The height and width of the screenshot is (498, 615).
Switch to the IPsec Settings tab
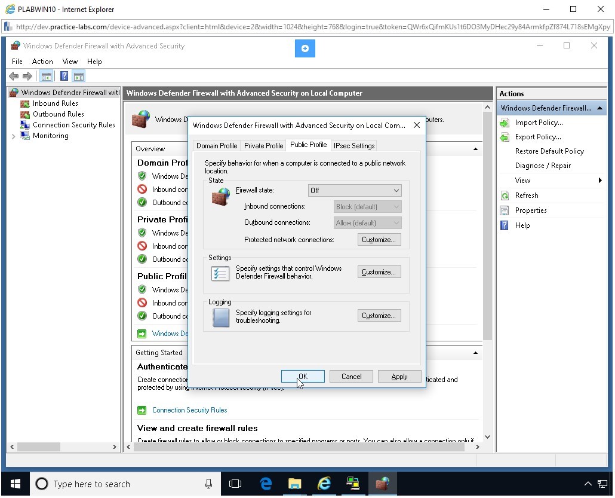354,146
